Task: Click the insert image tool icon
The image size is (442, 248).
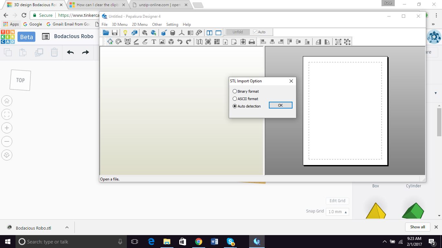Action: 162,41
